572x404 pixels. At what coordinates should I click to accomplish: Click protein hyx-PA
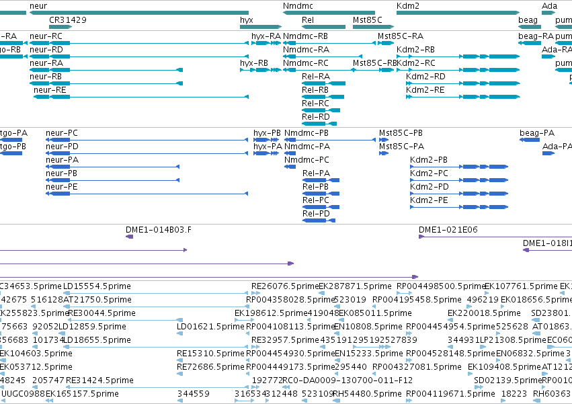tap(268, 147)
